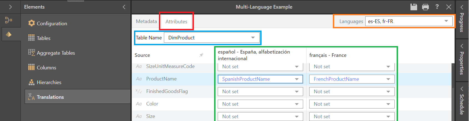Switch to the Metadata tab

[x=146, y=21]
